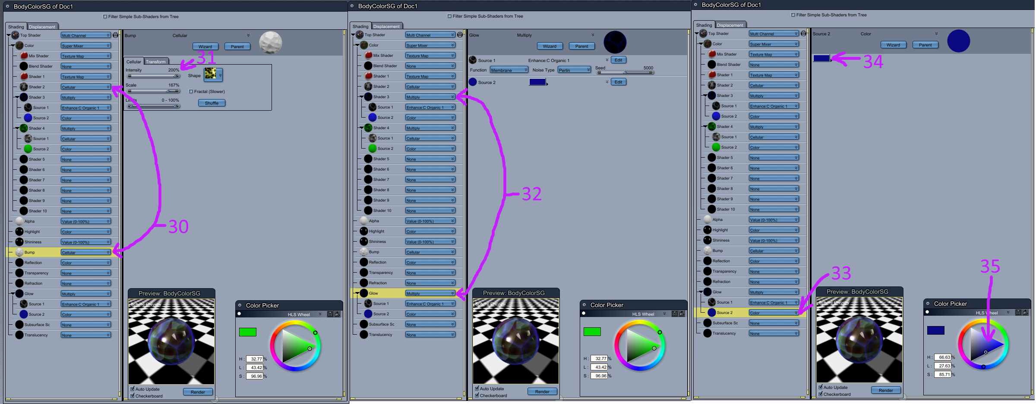Click the save-color icon in the middle Color Picker

point(675,314)
